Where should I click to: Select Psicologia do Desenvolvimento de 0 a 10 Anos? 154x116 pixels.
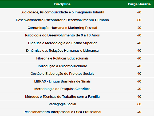coord(62,35)
